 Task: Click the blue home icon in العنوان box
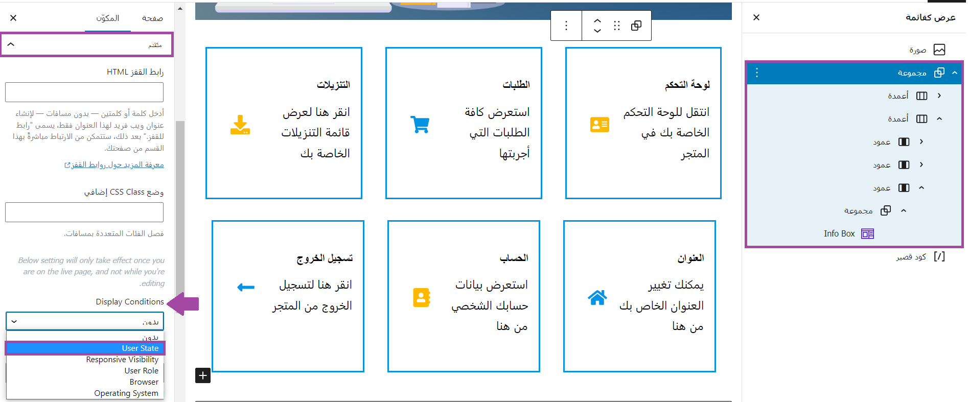click(x=597, y=297)
